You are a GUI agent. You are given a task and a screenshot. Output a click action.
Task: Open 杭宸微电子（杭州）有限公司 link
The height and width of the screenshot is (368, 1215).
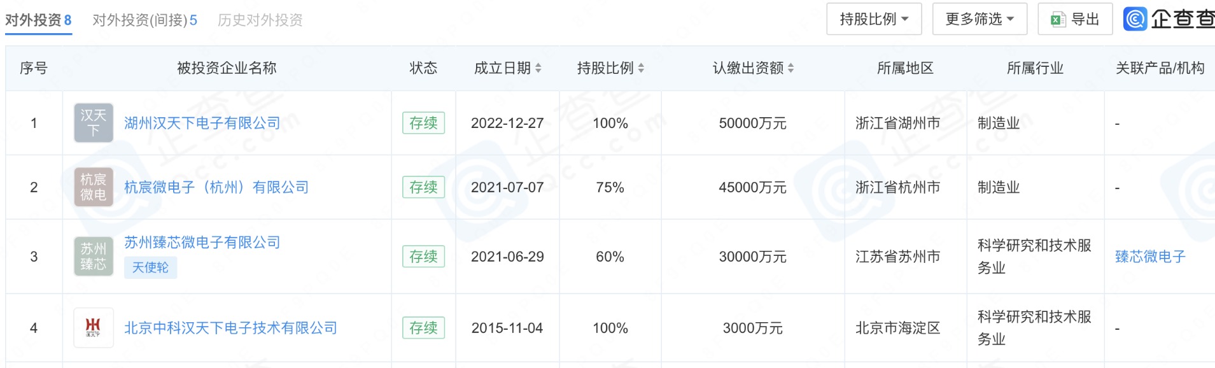click(216, 187)
